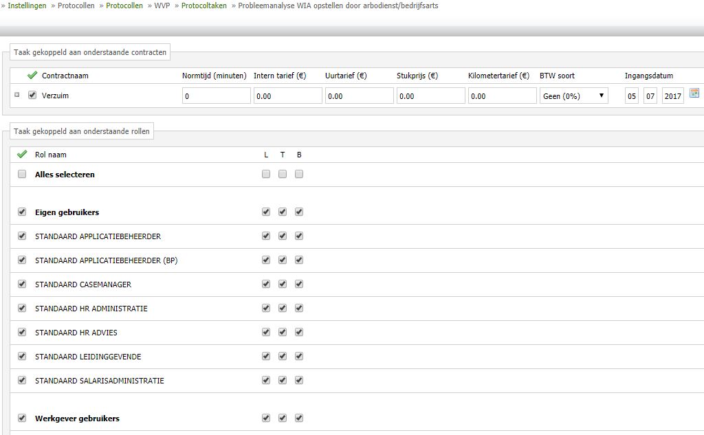704x435 pixels.
Task: Uncheck STANDAARD LEIDINGGEVENDE row checkbox
Action: pyautogui.click(x=22, y=356)
